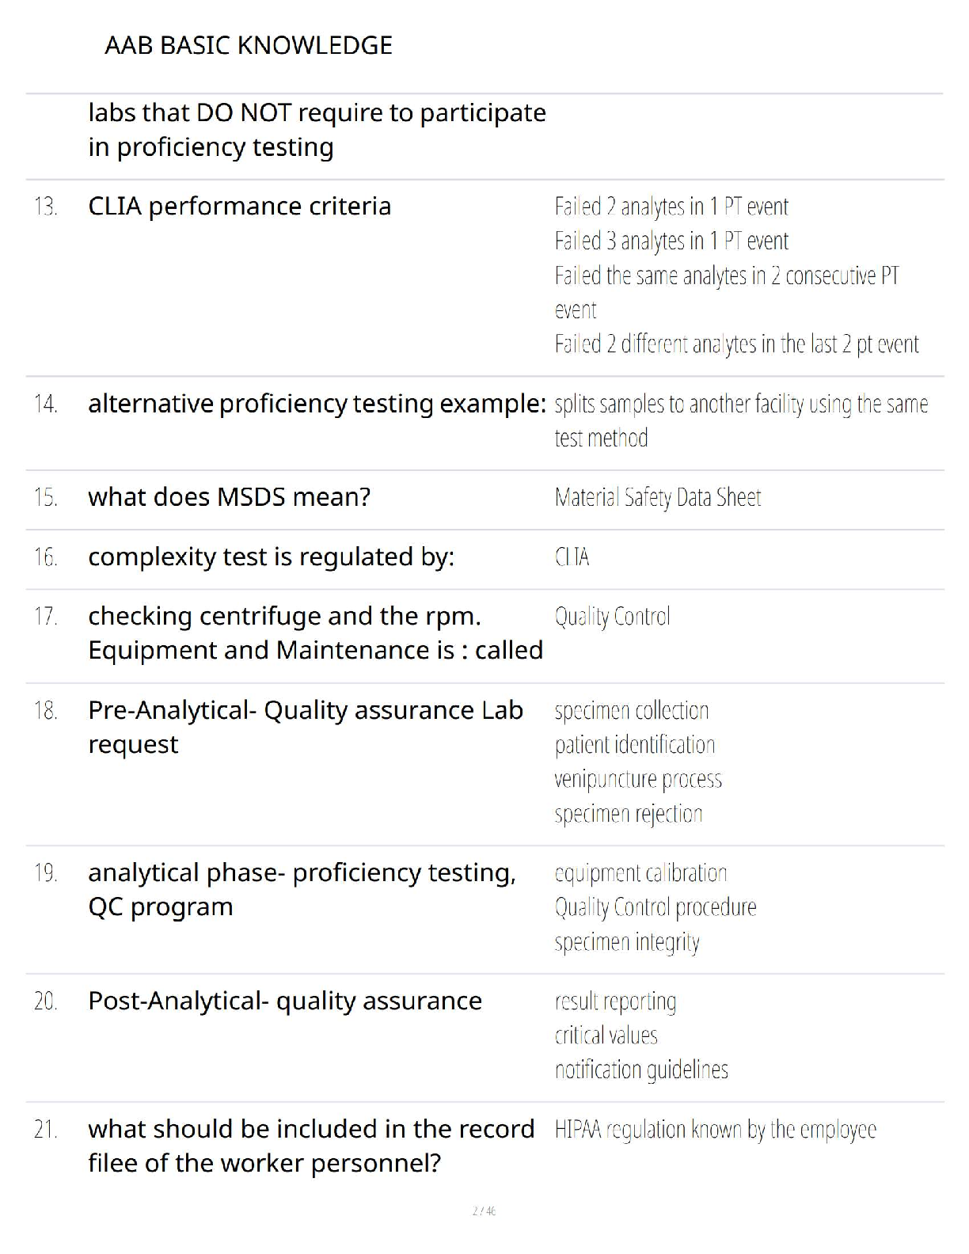
Task: Click the 'specimen rejection' line
Action: coord(629,814)
